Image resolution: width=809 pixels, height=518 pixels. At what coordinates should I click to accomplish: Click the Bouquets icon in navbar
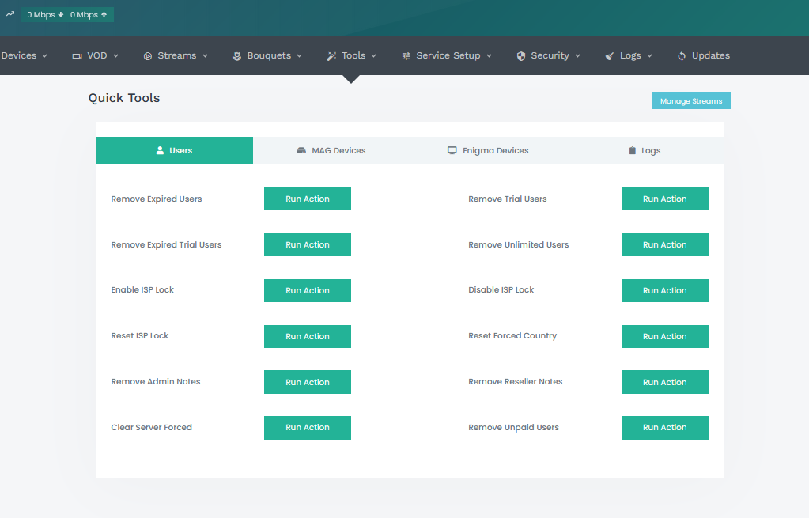[236, 56]
